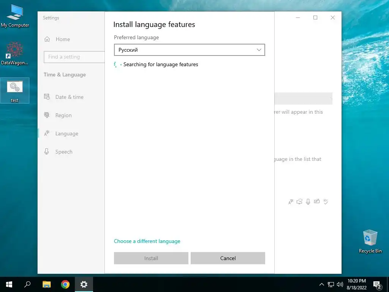Image resolution: width=389 pixels, height=292 pixels.
Task: Show hidden system tray icons
Action: (321, 284)
